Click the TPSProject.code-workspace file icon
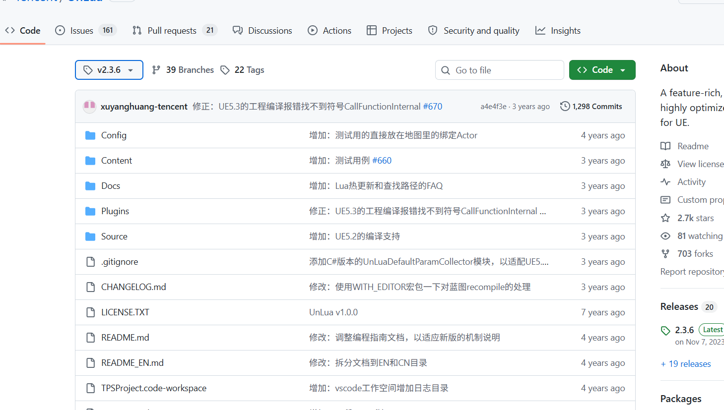Screen dimensions: 724x410 click(x=90, y=388)
